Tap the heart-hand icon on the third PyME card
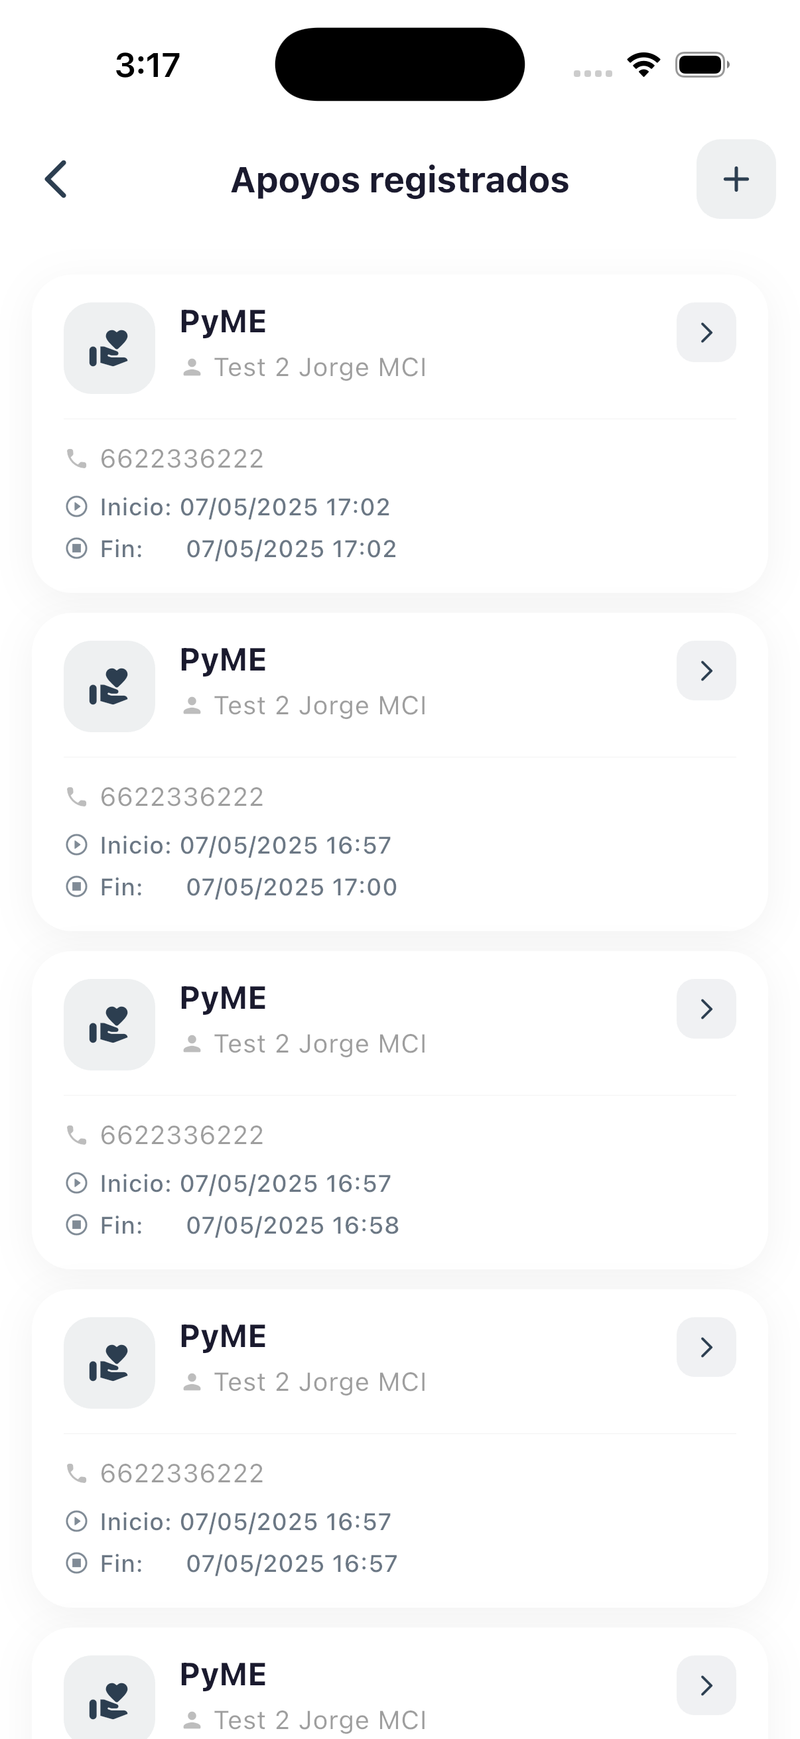This screenshot has width=800, height=1739. coord(109,1023)
